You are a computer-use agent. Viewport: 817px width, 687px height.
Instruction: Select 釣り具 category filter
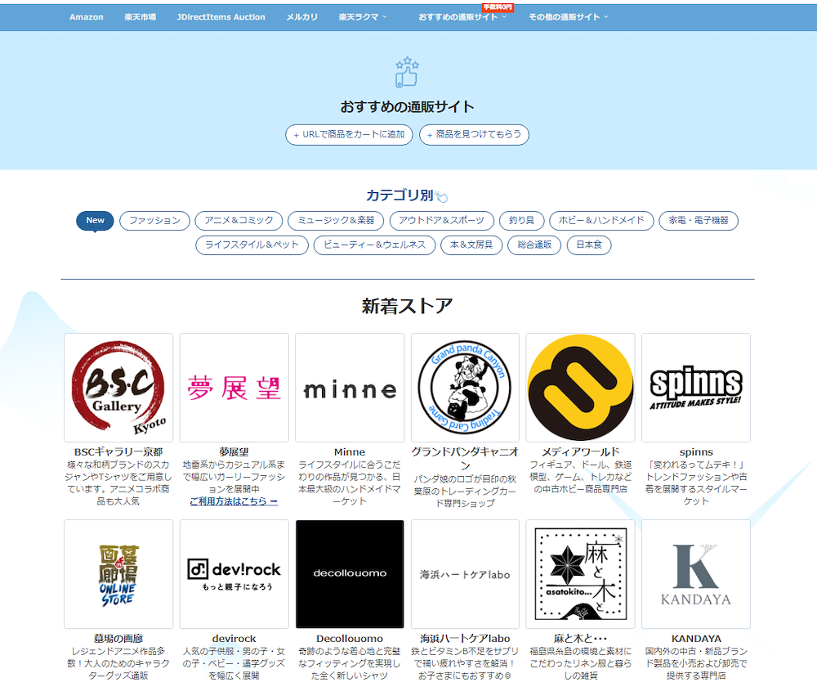pos(521,221)
